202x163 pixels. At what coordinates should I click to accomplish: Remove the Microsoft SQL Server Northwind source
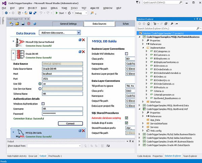(83, 40)
